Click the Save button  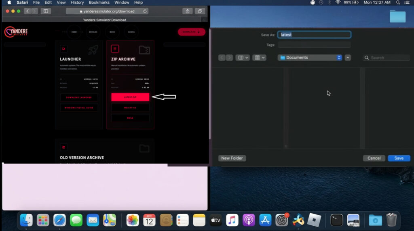[x=399, y=158]
